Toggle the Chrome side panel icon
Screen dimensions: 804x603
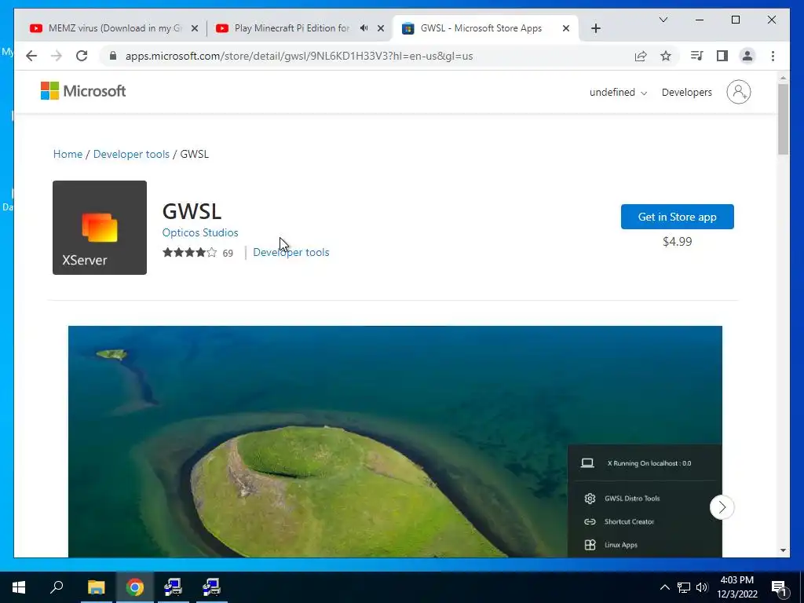click(722, 56)
